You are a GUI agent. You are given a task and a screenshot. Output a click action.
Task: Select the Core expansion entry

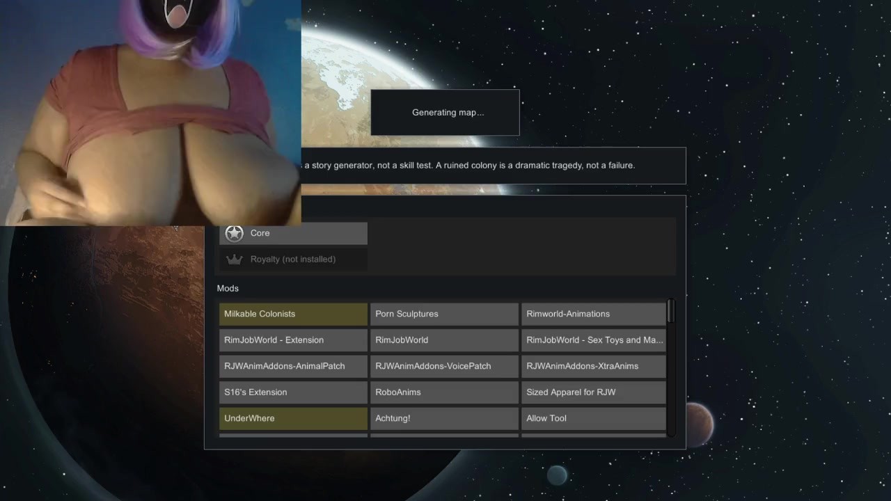[x=293, y=233]
